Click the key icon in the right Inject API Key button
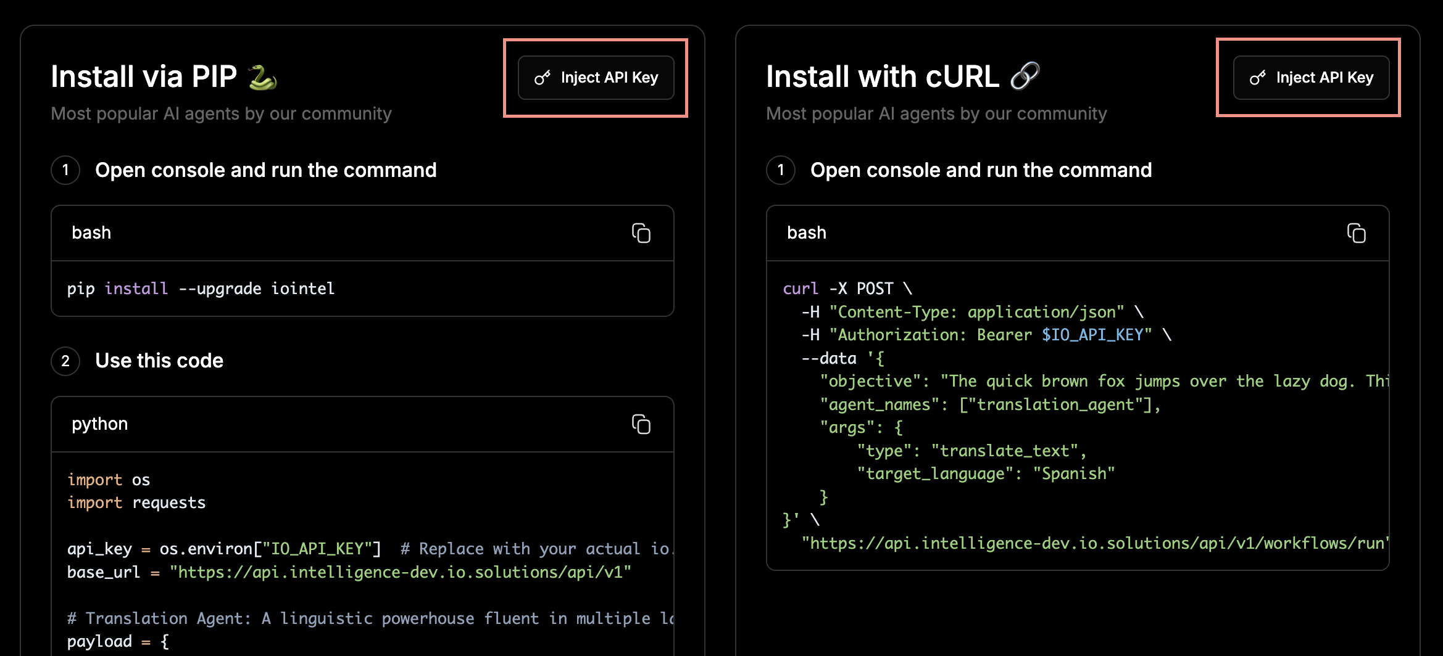This screenshot has width=1443, height=656. point(1257,78)
